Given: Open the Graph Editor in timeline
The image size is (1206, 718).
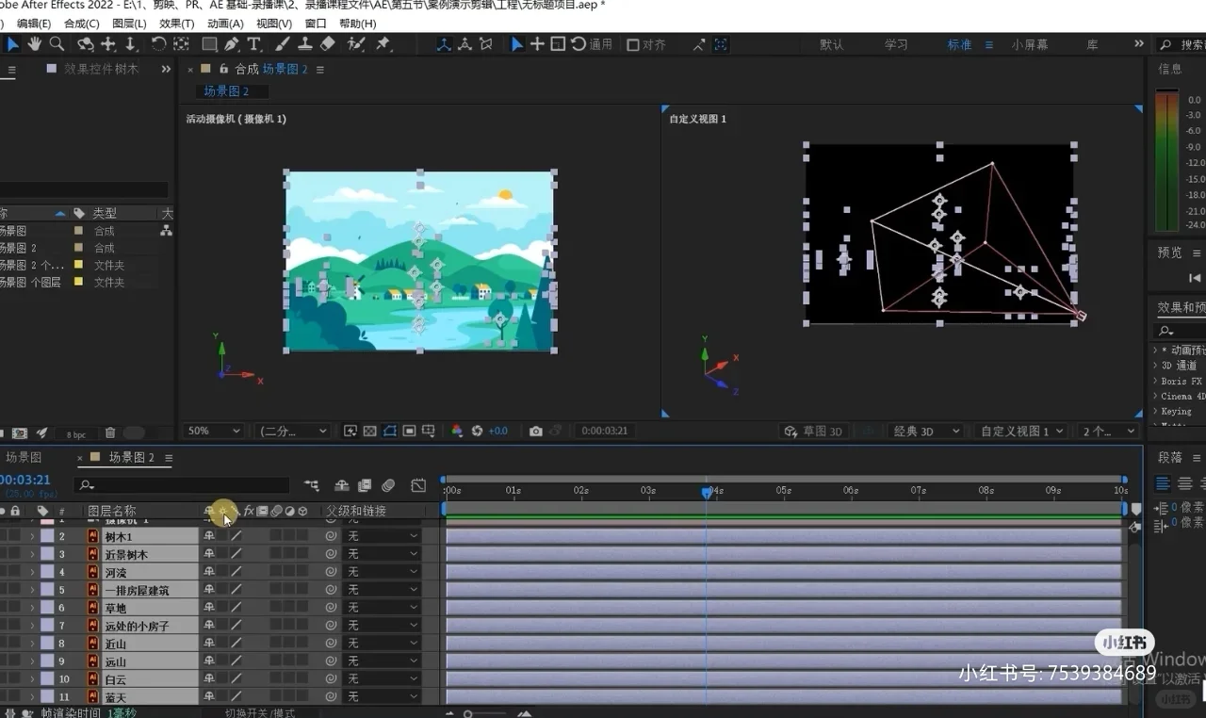Looking at the screenshot, I should pyautogui.click(x=418, y=485).
